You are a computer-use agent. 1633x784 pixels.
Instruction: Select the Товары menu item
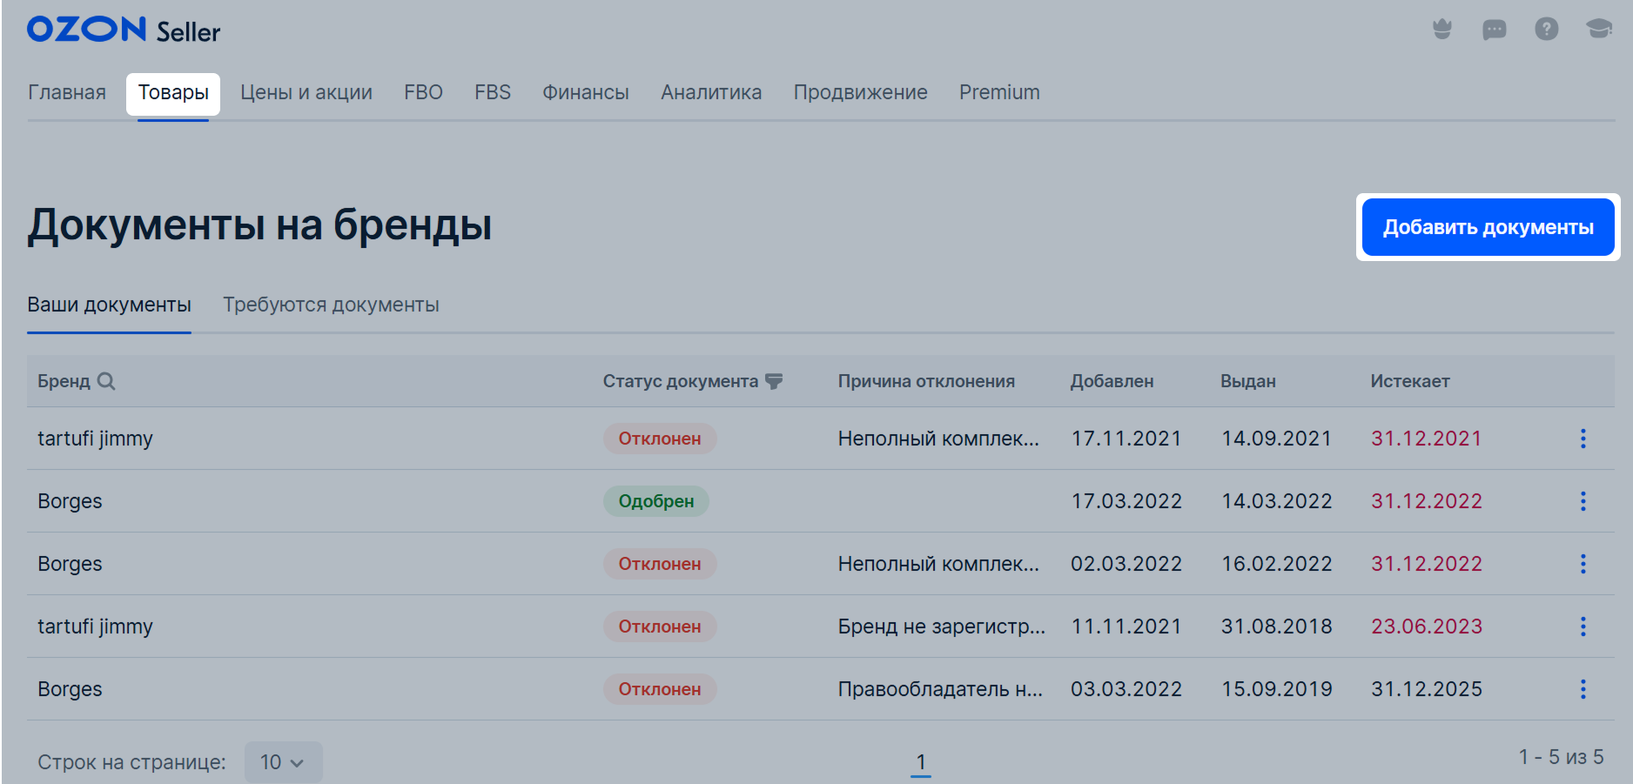(173, 92)
